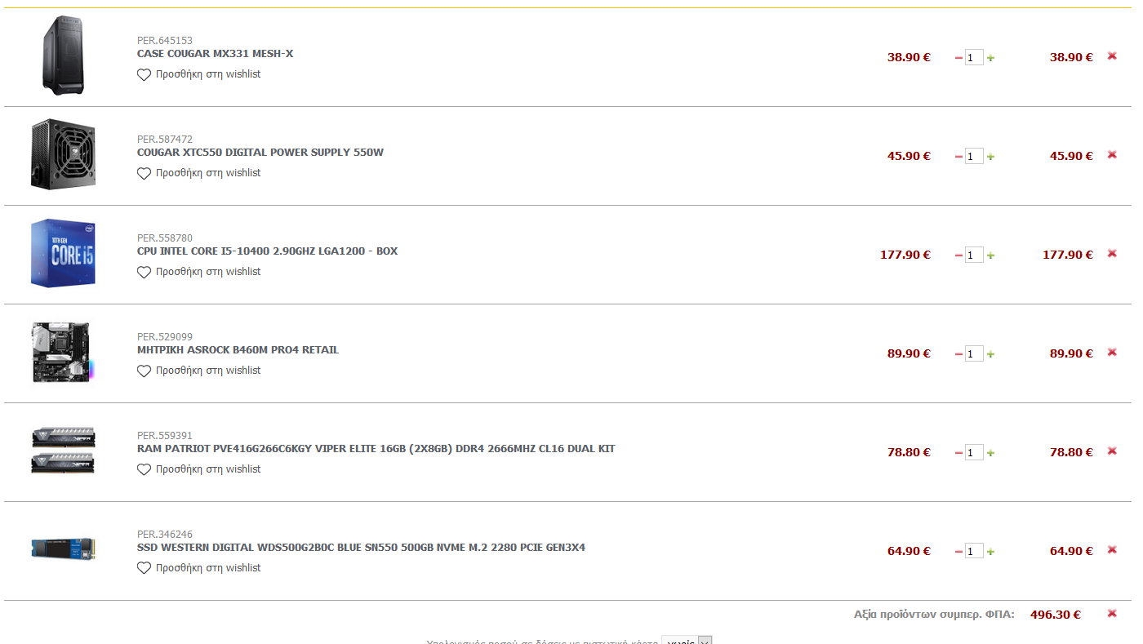Increase quantity of Patriot Viper Elite RAM
Screen dimensions: 1143x644
pyautogui.click(x=990, y=453)
